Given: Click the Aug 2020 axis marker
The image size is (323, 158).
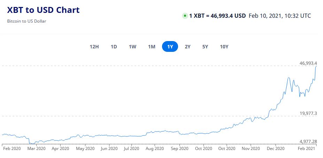Looking at the screenshot, I should tap(154, 149).
